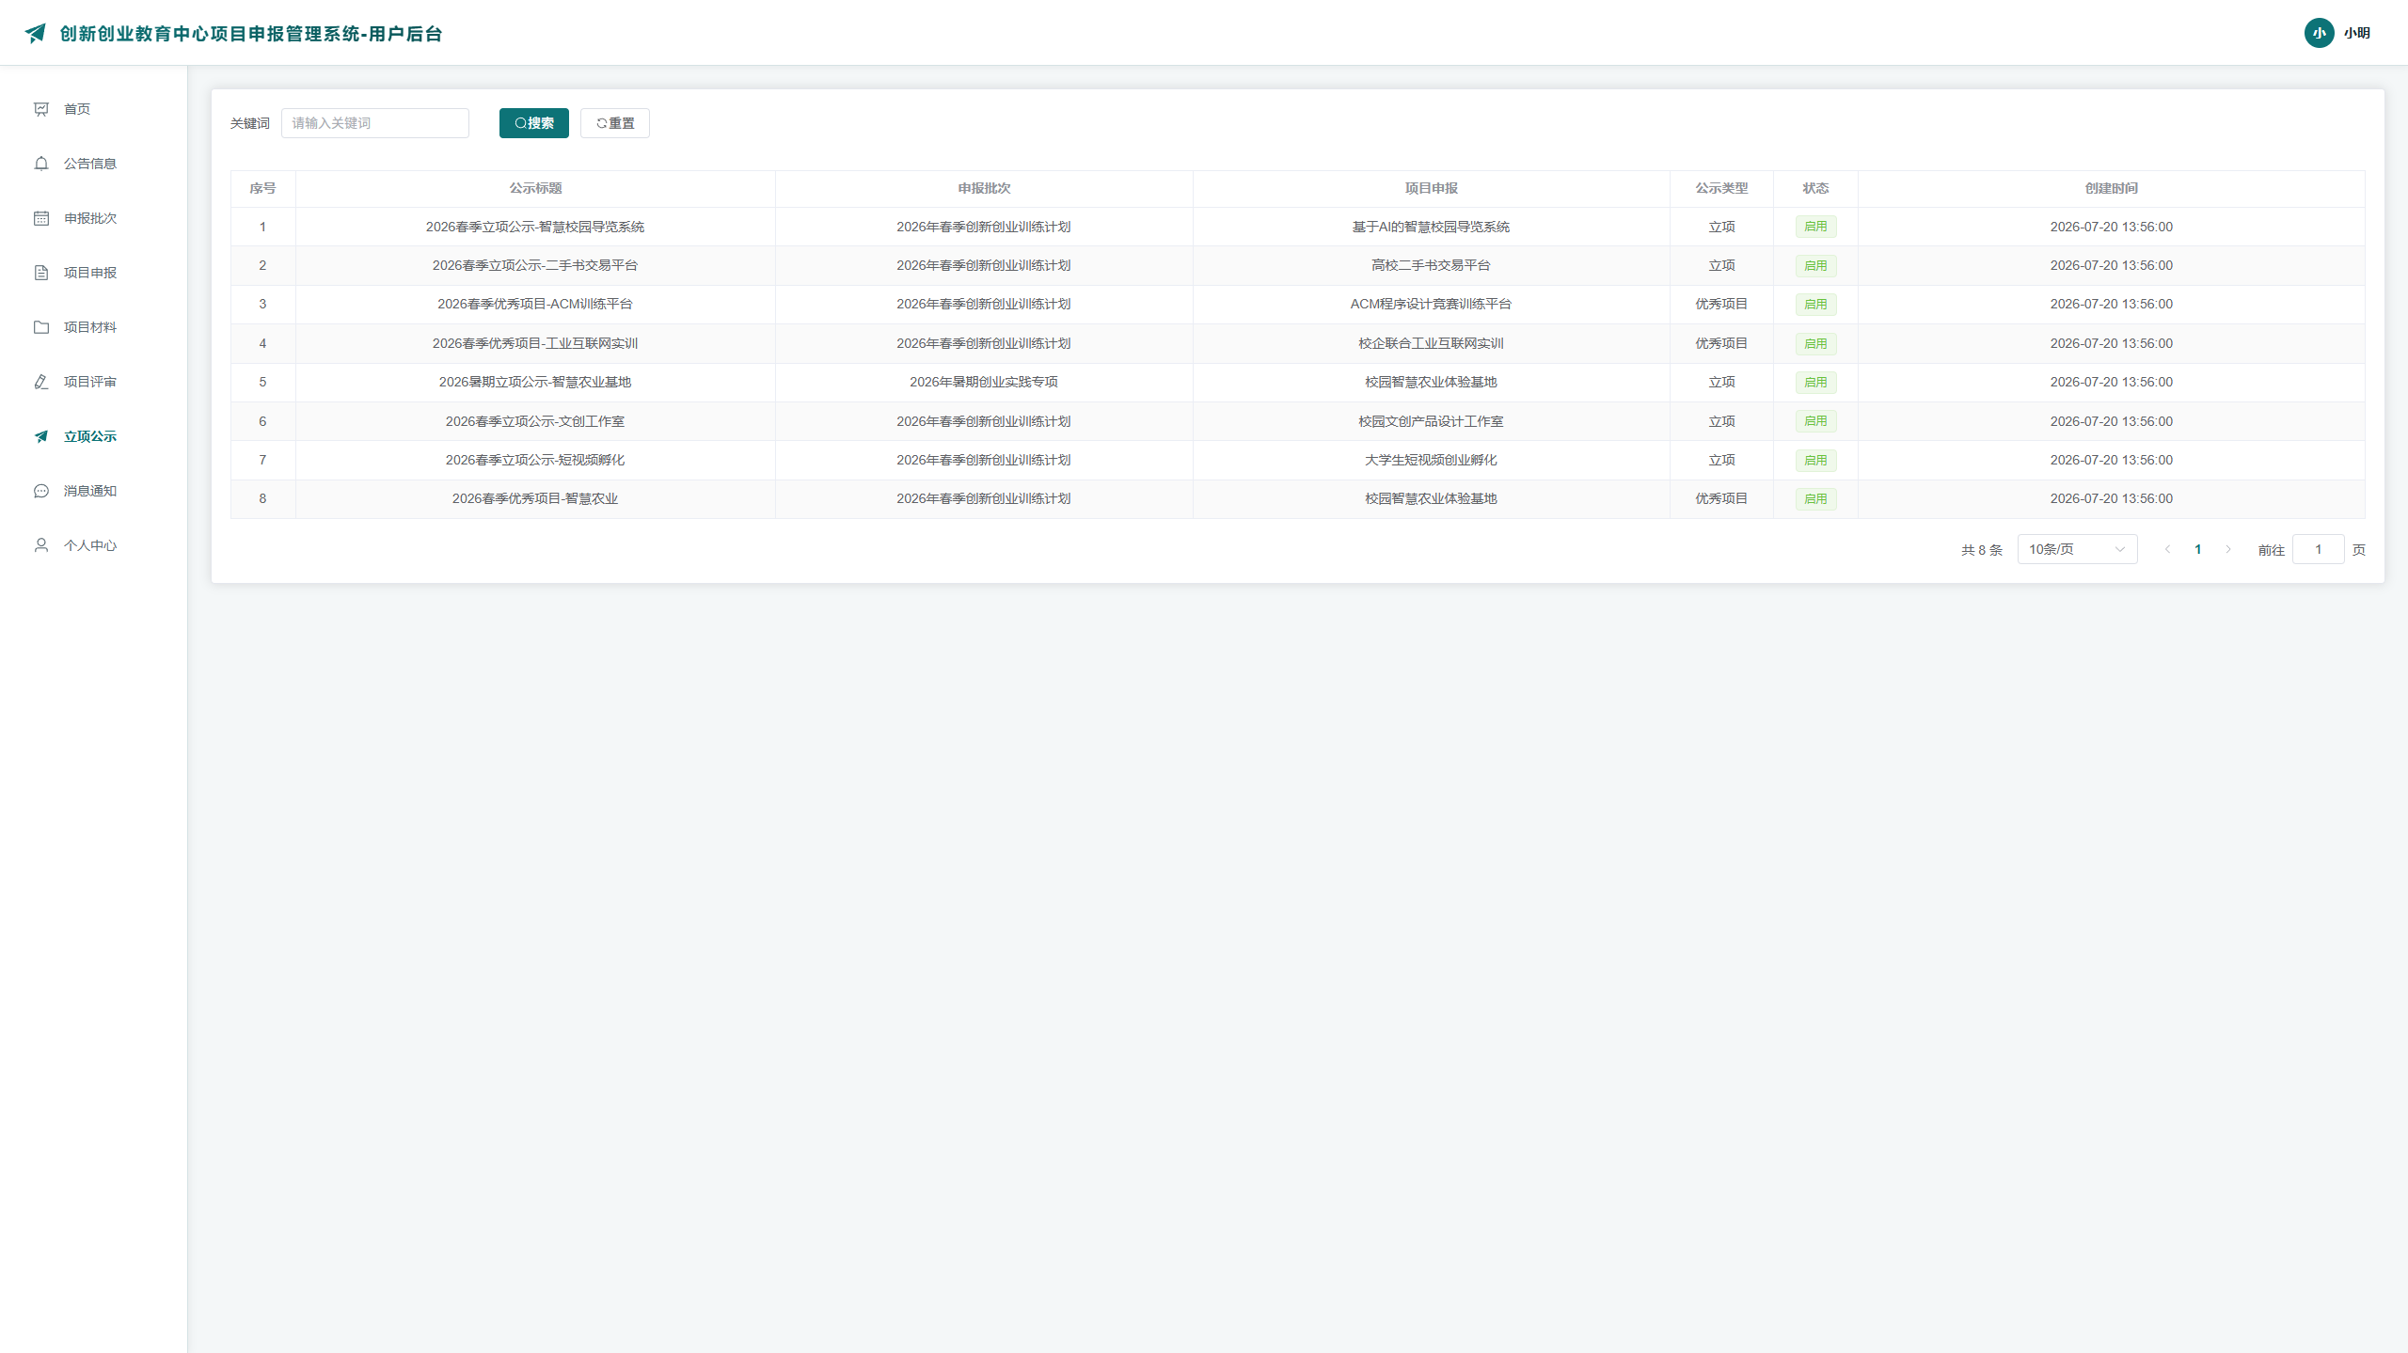2408x1353 pixels.
Task: Click the chat bubble icon for 消息通知
Action: coord(41,491)
